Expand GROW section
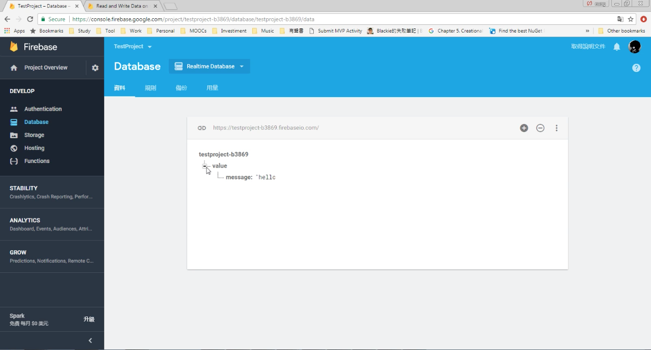Viewport: 651px width, 350px height. click(x=52, y=257)
